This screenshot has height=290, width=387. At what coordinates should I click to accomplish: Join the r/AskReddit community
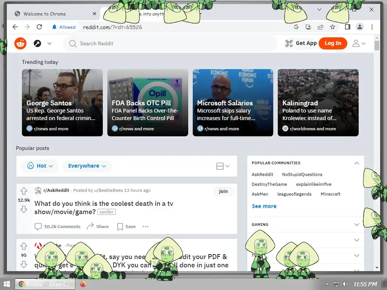coord(223,191)
